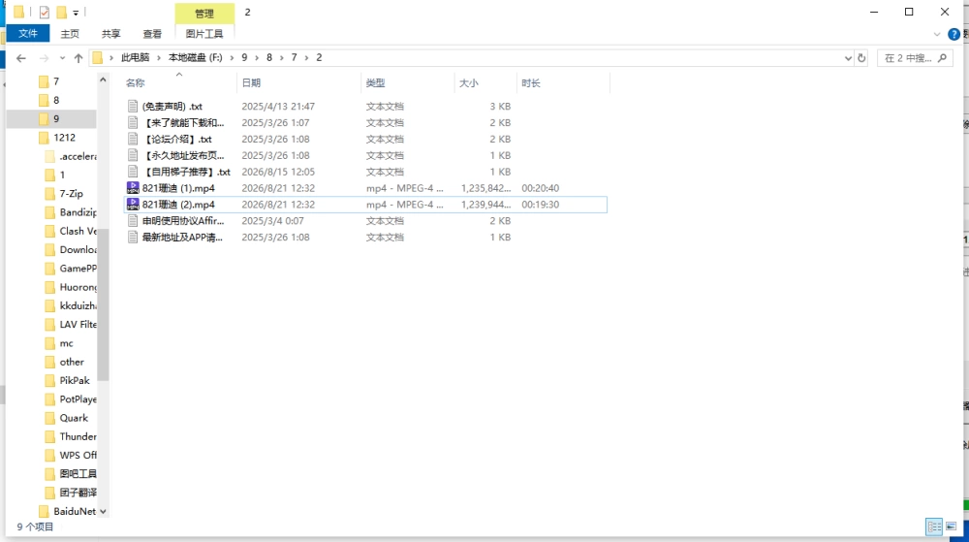Select folder 1212 in navigation tree
The height and width of the screenshot is (542, 969).
pyautogui.click(x=64, y=138)
